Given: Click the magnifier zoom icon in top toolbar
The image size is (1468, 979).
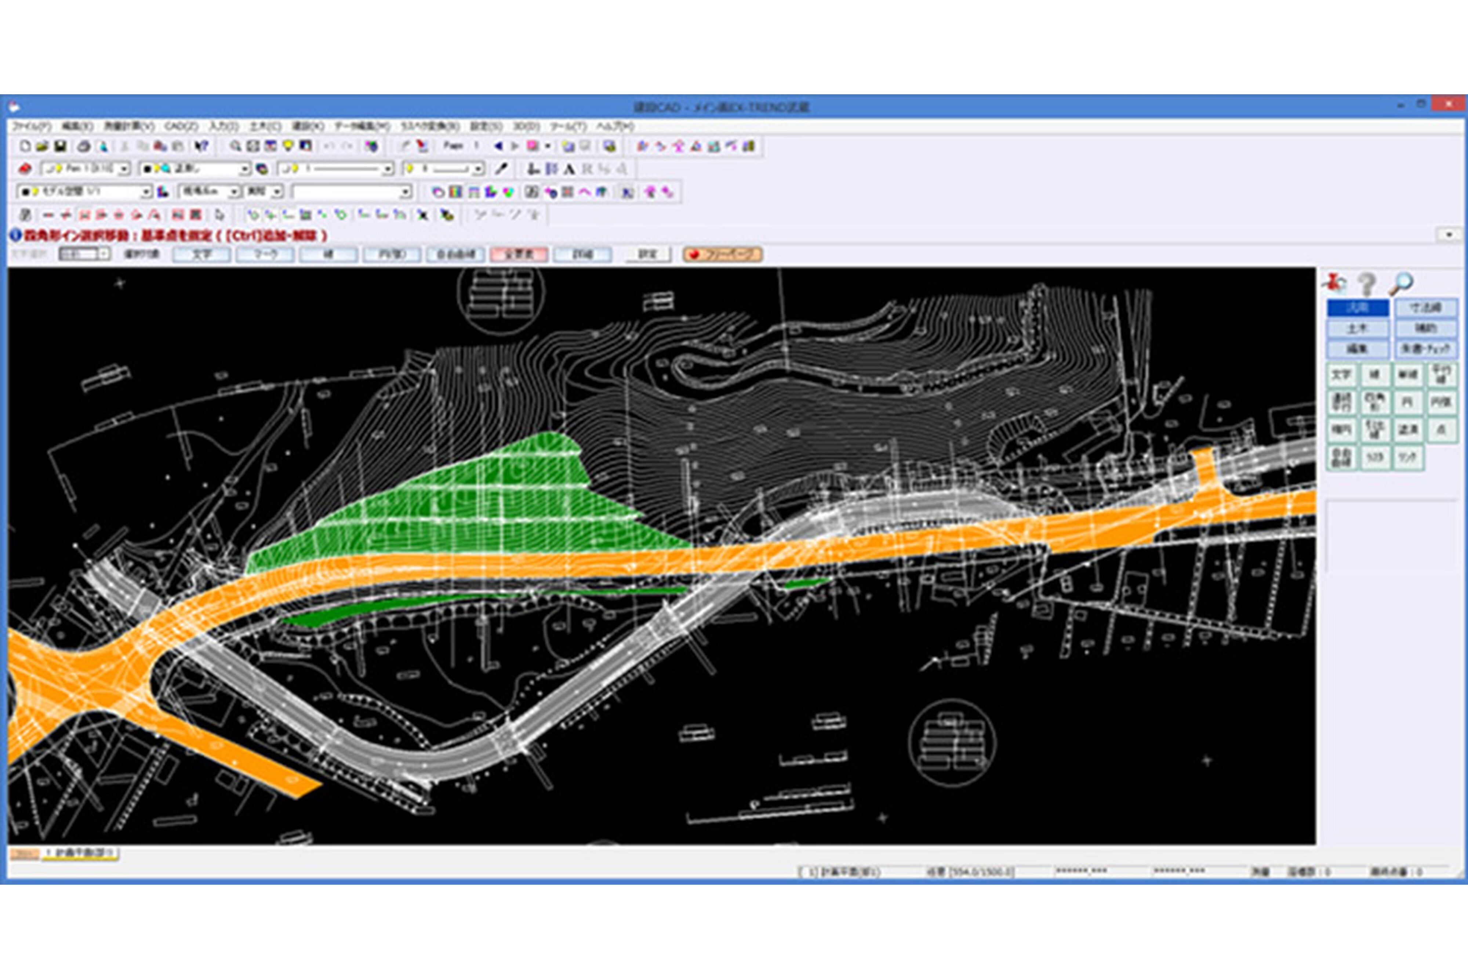Looking at the screenshot, I should coord(235,146).
